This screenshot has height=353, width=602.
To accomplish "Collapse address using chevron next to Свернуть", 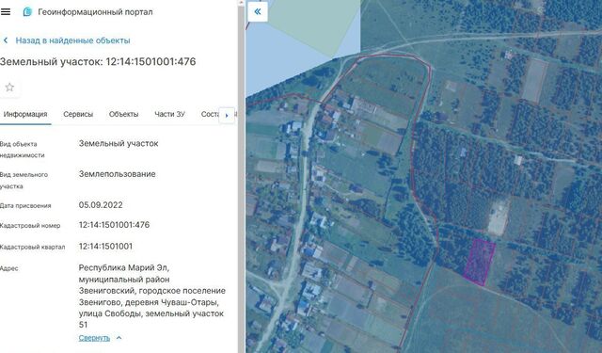I will pos(119,338).
